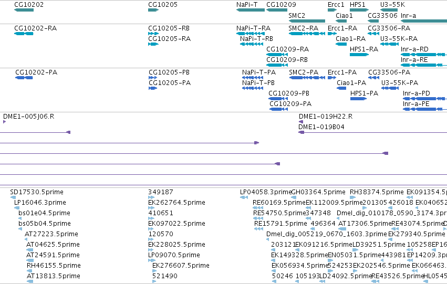
Task: Select EST label AT27223.5prime
Action: click(x=51, y=234)
